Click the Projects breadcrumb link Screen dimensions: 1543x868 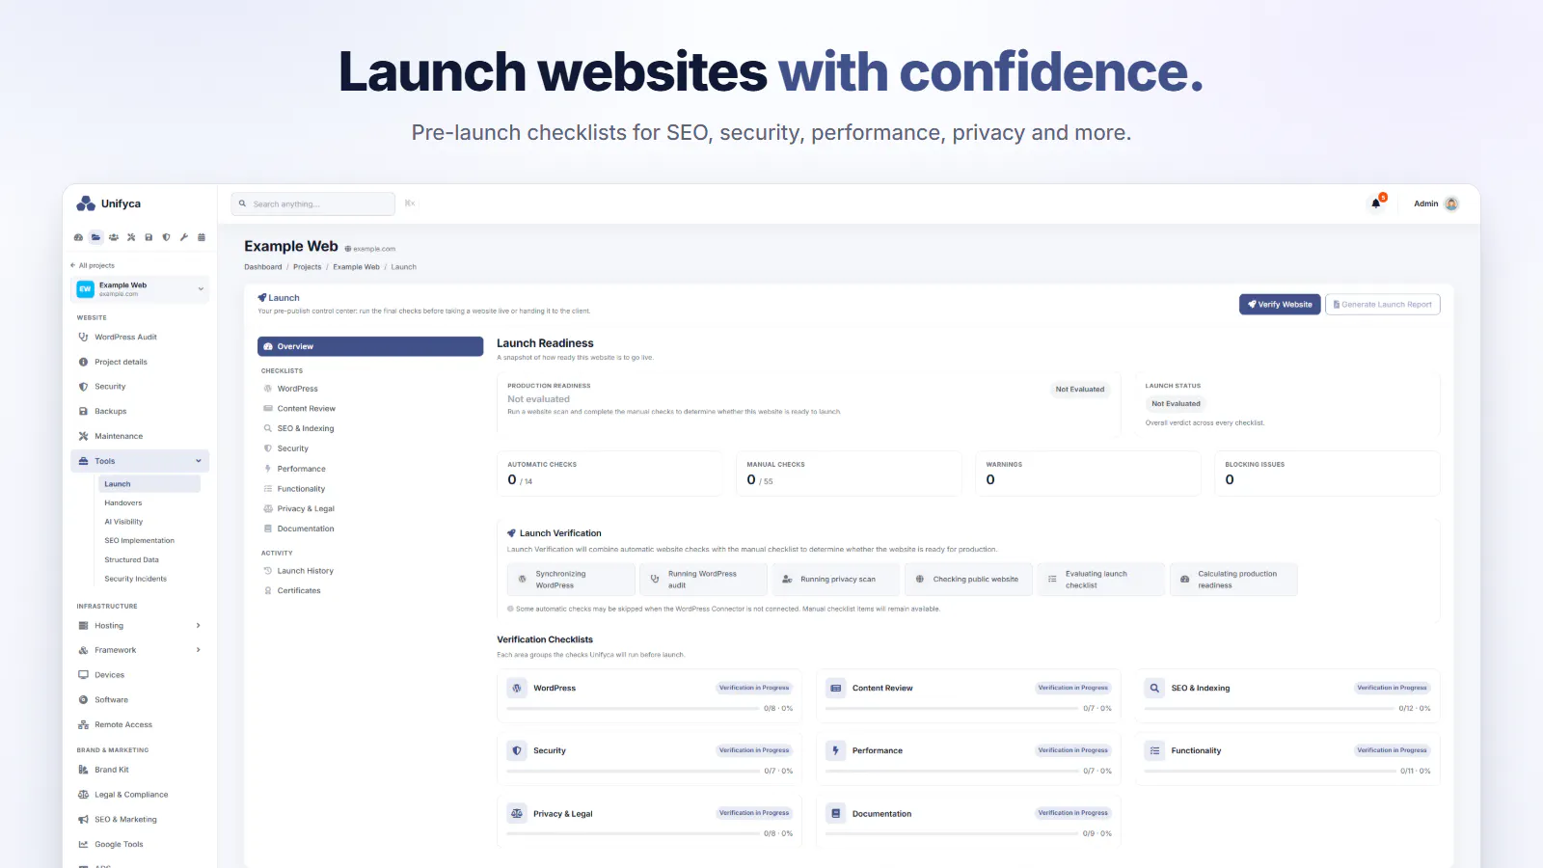(x=308, y=267)
